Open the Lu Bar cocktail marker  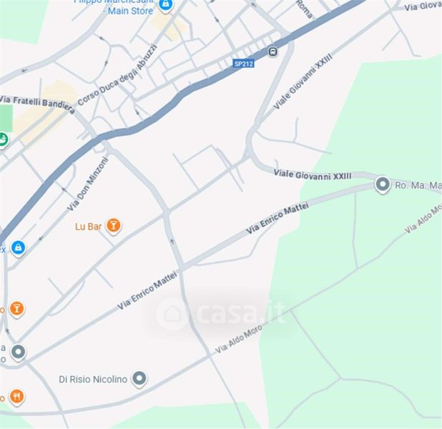[113, 226]
